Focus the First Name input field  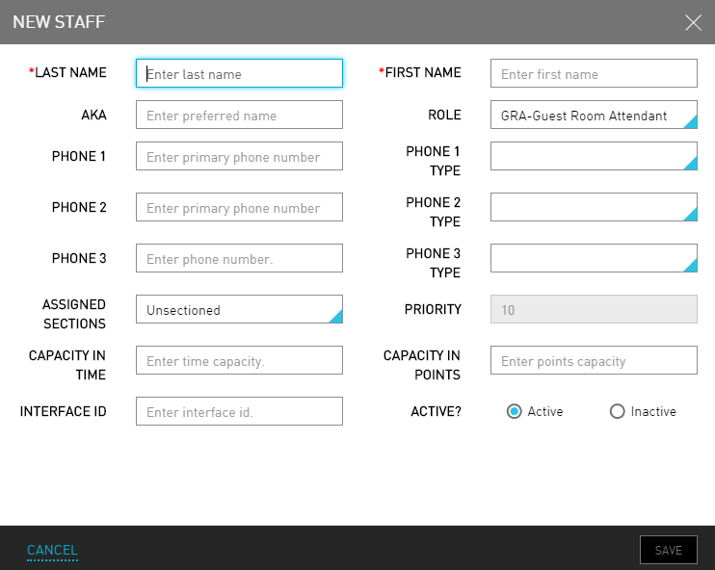coord(594,73)
